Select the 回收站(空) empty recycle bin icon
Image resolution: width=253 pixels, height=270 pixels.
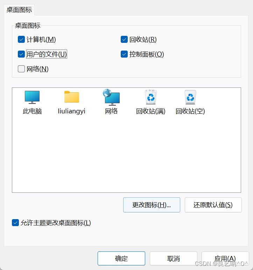click(x=190, y=97)
